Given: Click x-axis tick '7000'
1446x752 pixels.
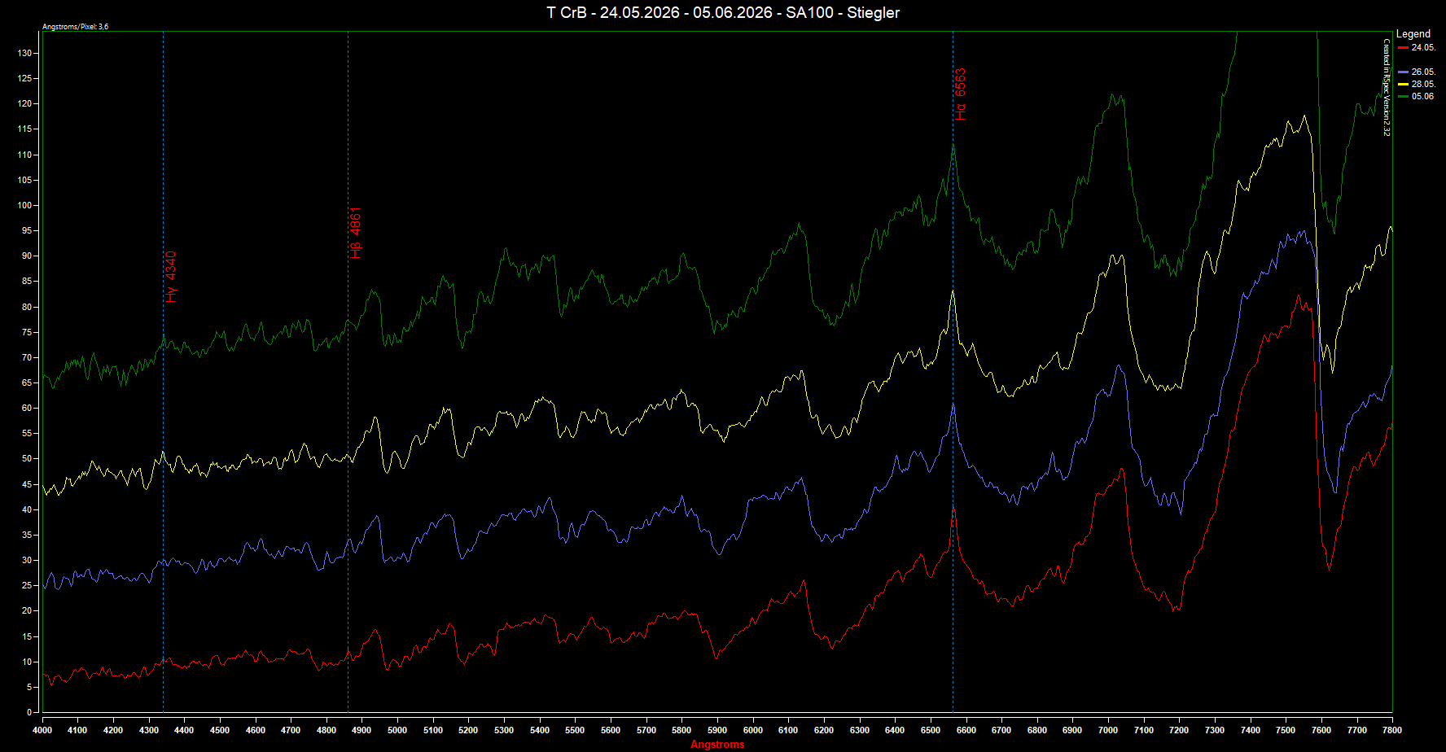Looking at the screenshot, I should click(1108, 730).
